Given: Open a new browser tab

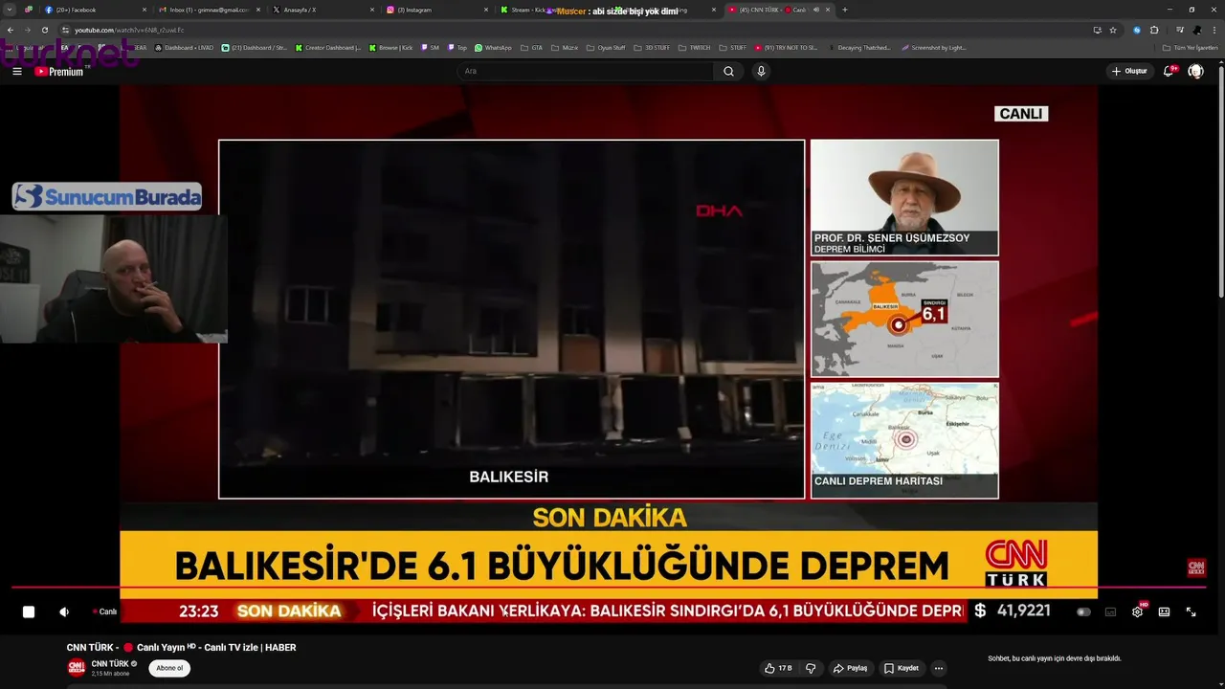Looking at the screenshot, I should [844, 10].
